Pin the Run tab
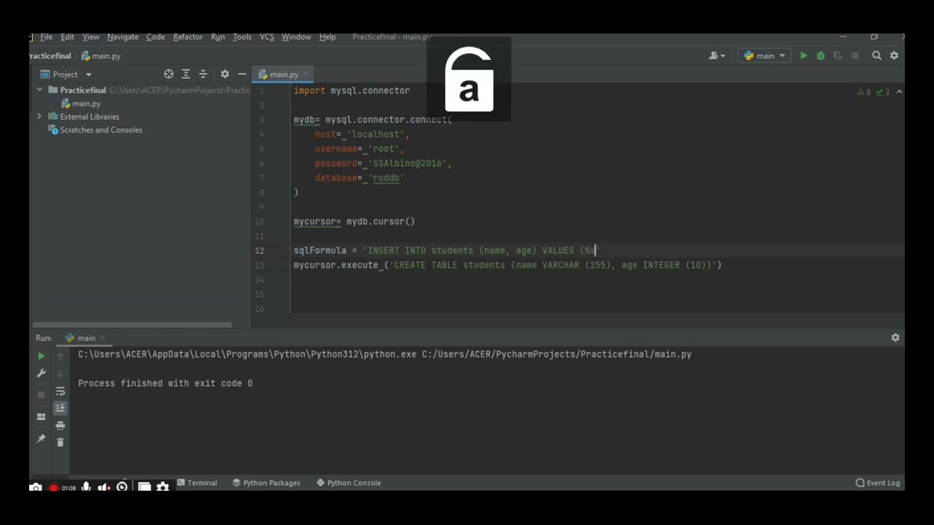The image size is (934, 525). coord(41,438)
